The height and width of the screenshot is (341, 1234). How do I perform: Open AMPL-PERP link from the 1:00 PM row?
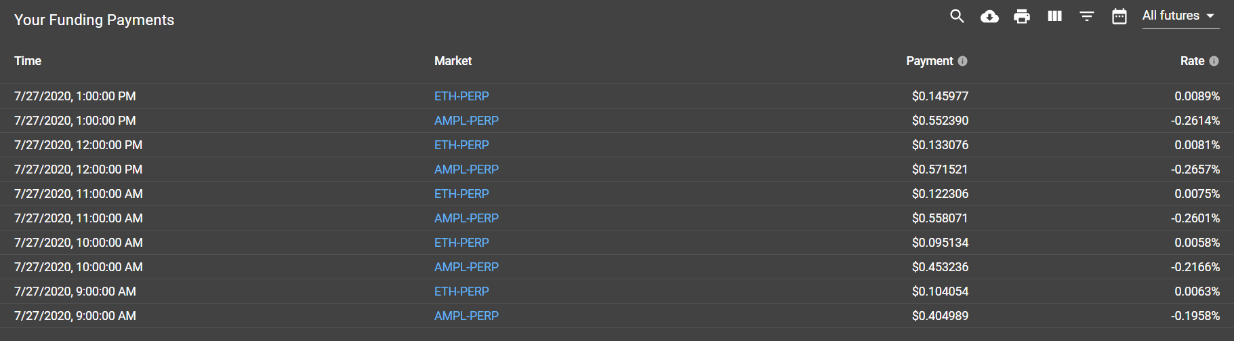click(x=466, y=121)
